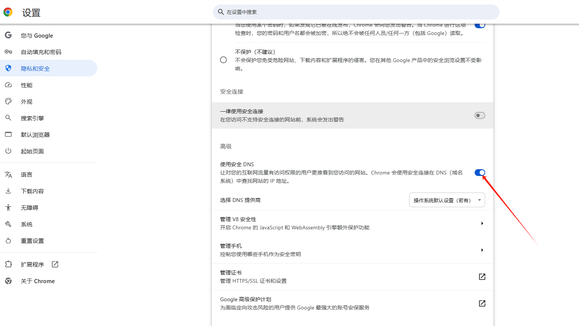Viewport: 579px width, 326px height.
Task: Click the Google G icon in sidebar
Action: (x=8, y=35)
